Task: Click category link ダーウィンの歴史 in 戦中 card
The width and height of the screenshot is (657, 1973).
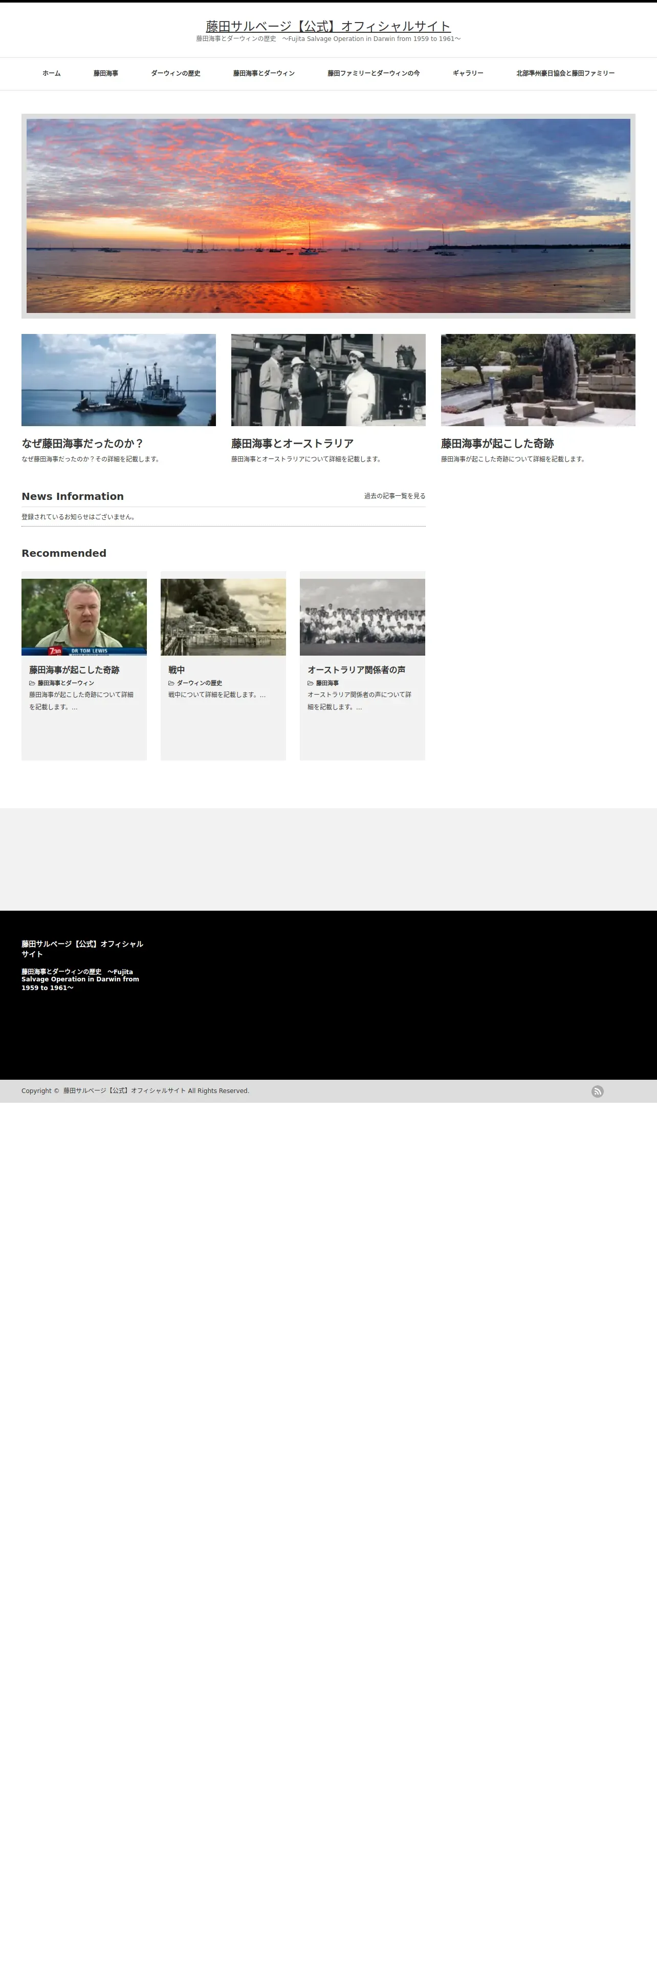Action: (x=200, y=683)
